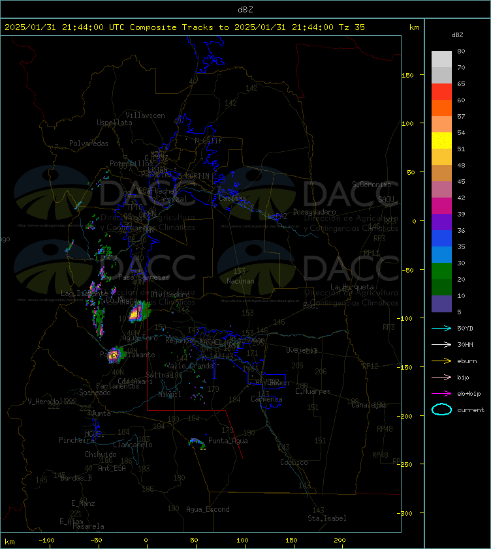Click the Sosneado map label
The width and height of the screenshot is (491, 549).
tap(95, 393)
